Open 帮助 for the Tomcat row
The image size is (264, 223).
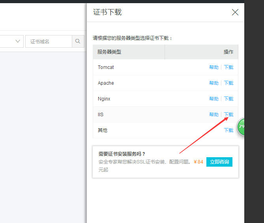(213, 67)
